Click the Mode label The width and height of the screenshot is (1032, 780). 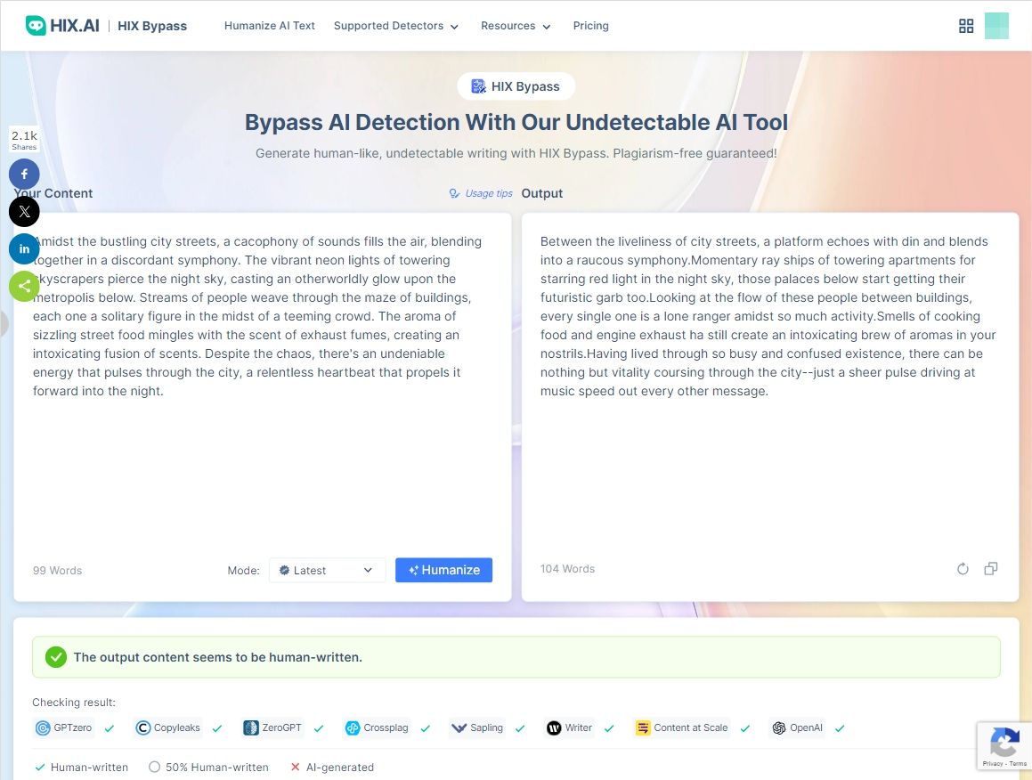[x=243, y=571]
